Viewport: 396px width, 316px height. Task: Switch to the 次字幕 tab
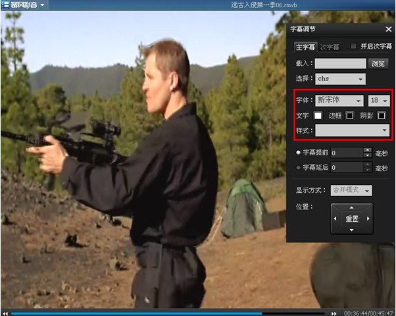click(x=330, y=47)
